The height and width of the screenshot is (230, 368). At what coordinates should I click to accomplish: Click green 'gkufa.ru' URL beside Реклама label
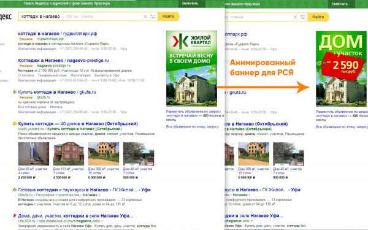coord(44,97)
